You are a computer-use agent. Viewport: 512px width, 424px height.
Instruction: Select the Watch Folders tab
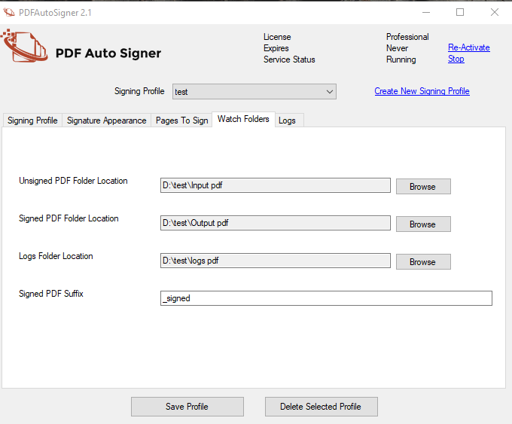pyautogui.click(x=243, y=119)
